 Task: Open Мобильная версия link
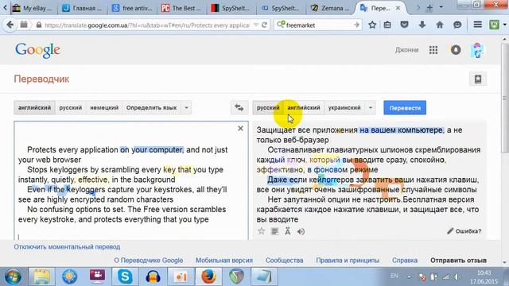coord(224,260)
